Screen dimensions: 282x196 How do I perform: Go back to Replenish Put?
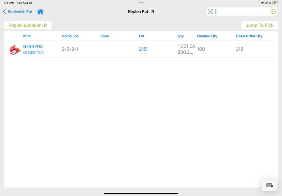point(18,12)
